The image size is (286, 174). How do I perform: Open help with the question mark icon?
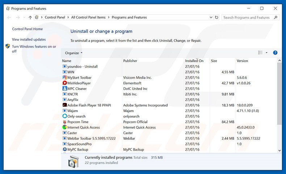pyautogui.click(x=275, y=53)
